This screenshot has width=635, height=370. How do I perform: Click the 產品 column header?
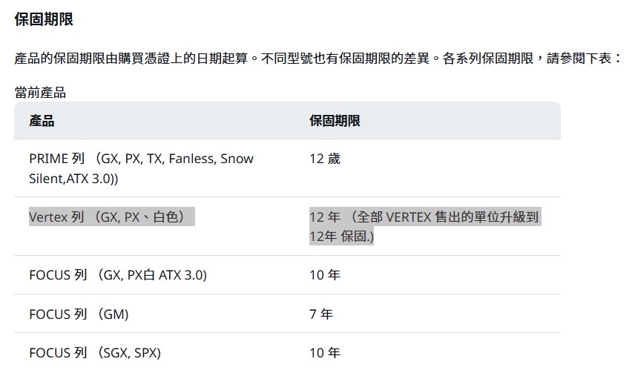[42, 121]
